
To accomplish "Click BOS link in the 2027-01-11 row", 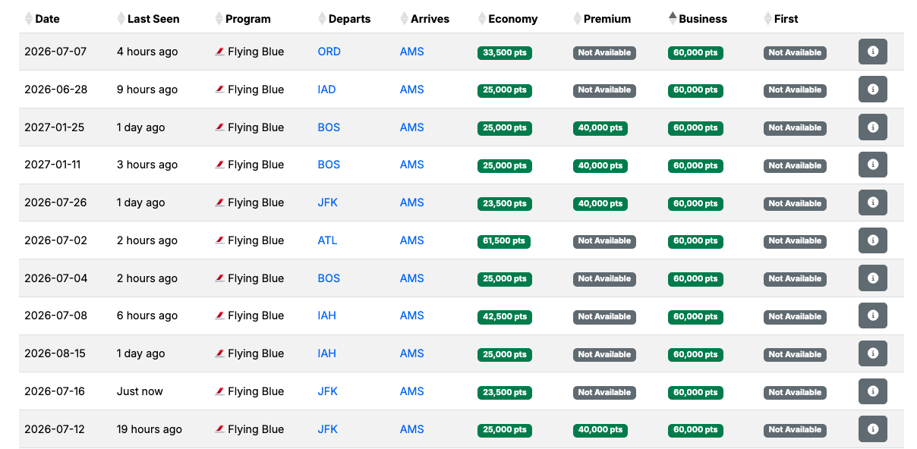I will [329, 165].
